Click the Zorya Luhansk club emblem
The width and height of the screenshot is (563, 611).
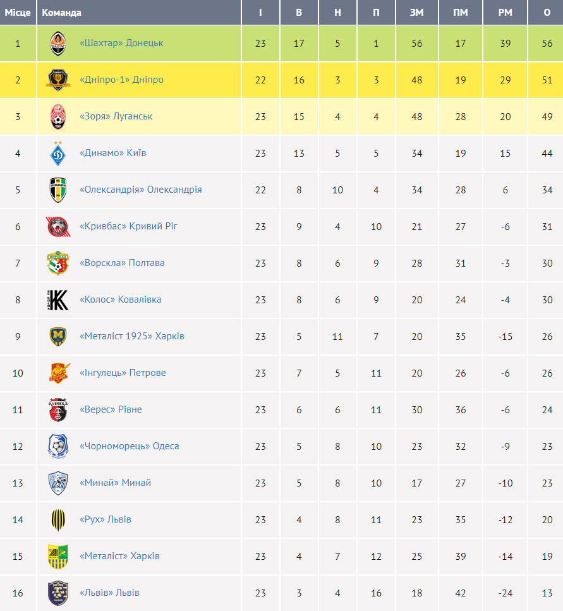[58, 116]
